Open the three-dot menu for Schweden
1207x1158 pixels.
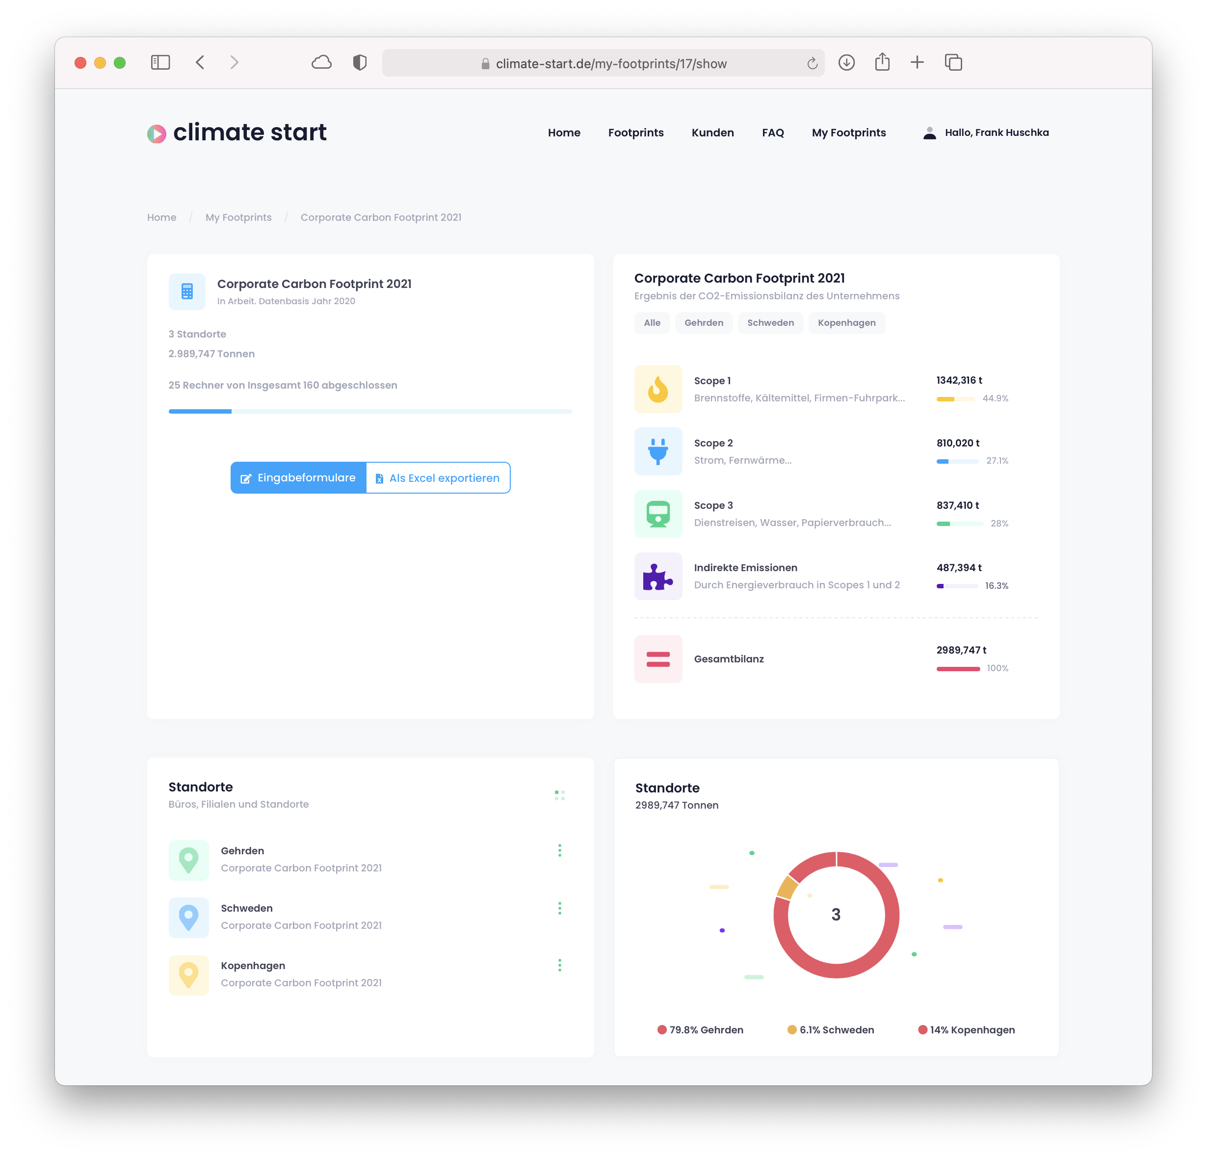click(559, 908)
